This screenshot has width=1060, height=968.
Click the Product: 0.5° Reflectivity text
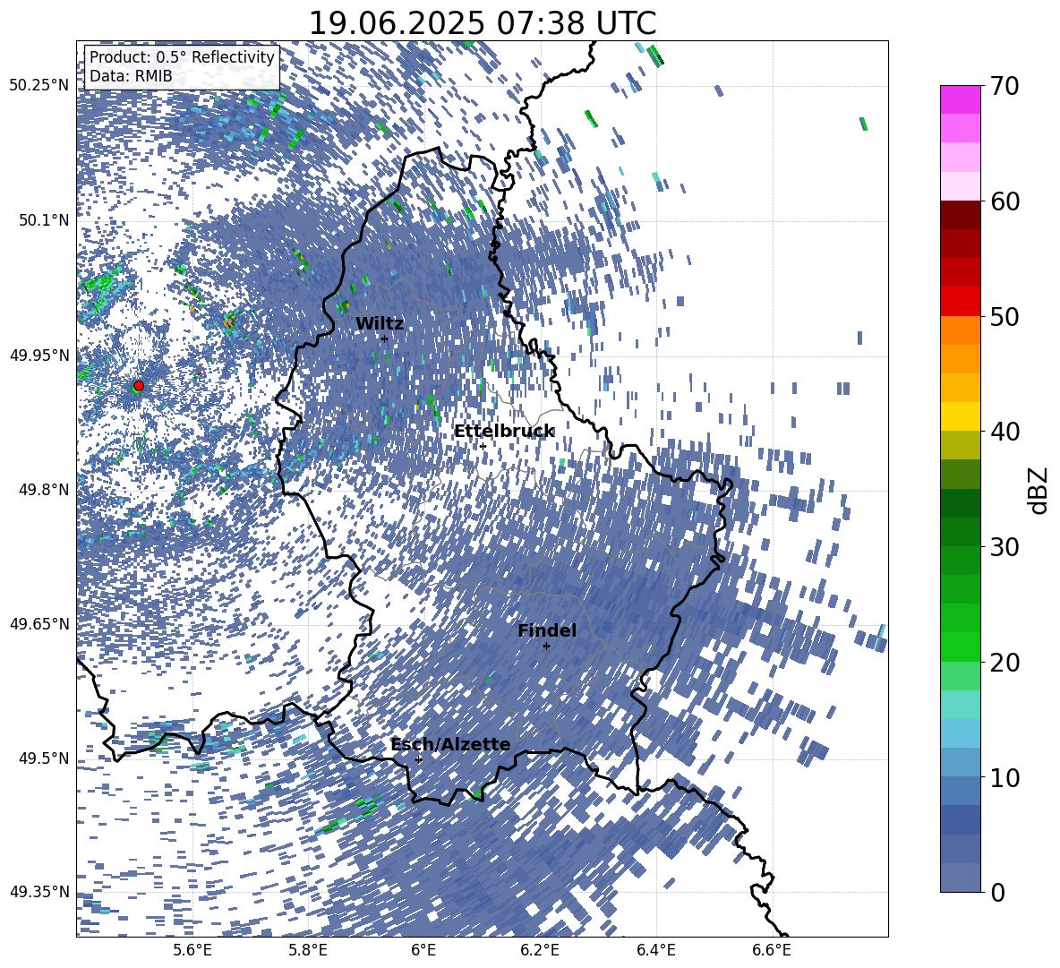182,57
